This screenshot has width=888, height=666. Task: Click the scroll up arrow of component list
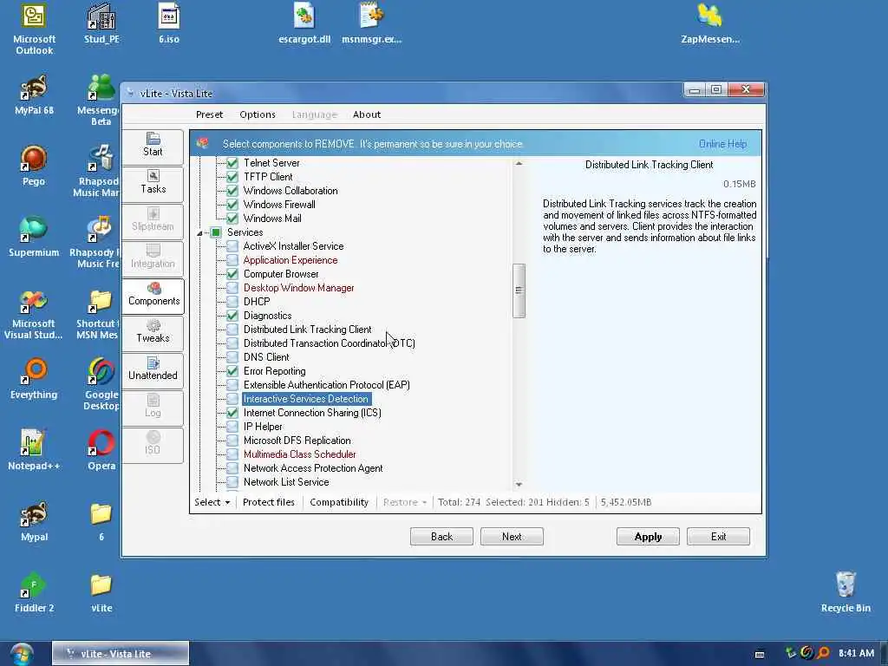519,164
